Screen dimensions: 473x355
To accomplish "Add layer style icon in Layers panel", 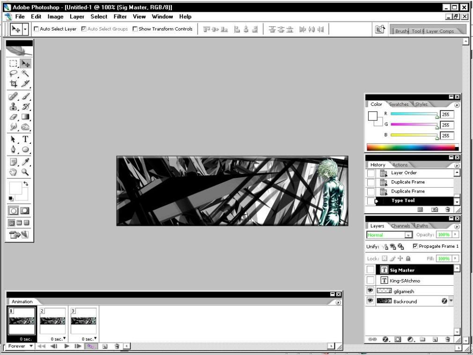I will 386,340.
